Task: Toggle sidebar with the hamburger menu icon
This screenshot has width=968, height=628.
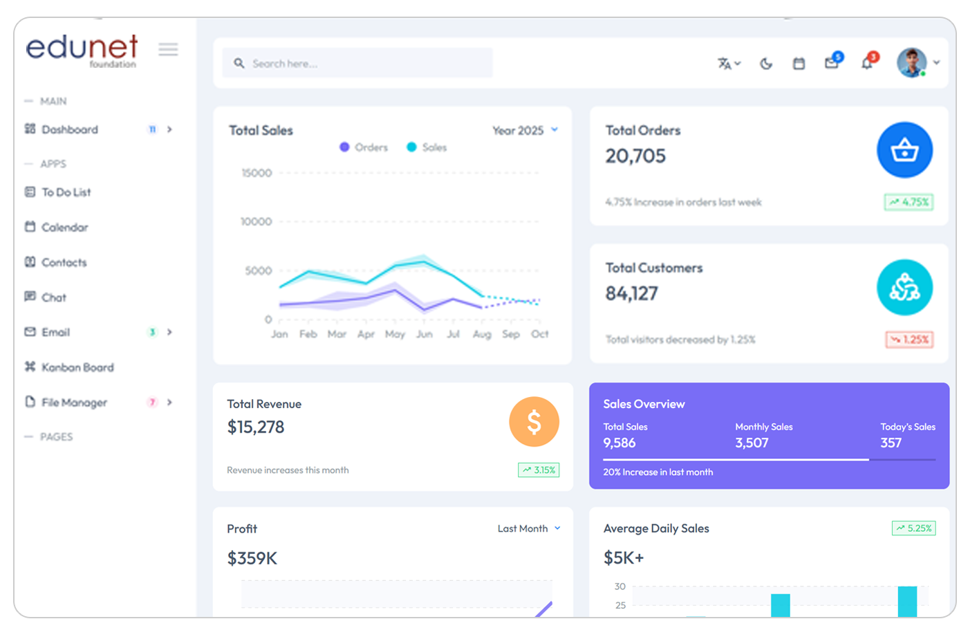Action: pyautogui.click(x=168, y=50)
